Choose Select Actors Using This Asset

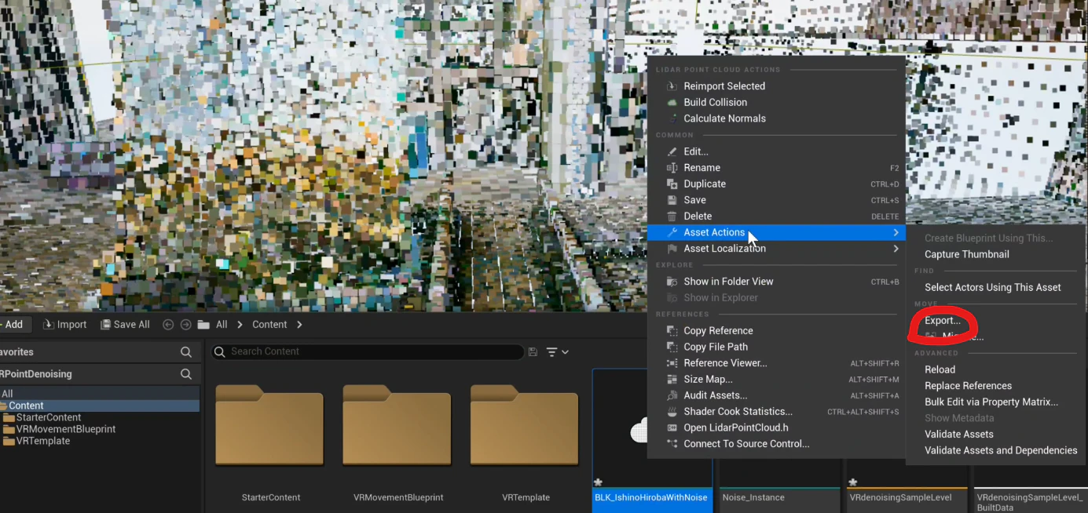pyautogui.click(x=992, y=288)
